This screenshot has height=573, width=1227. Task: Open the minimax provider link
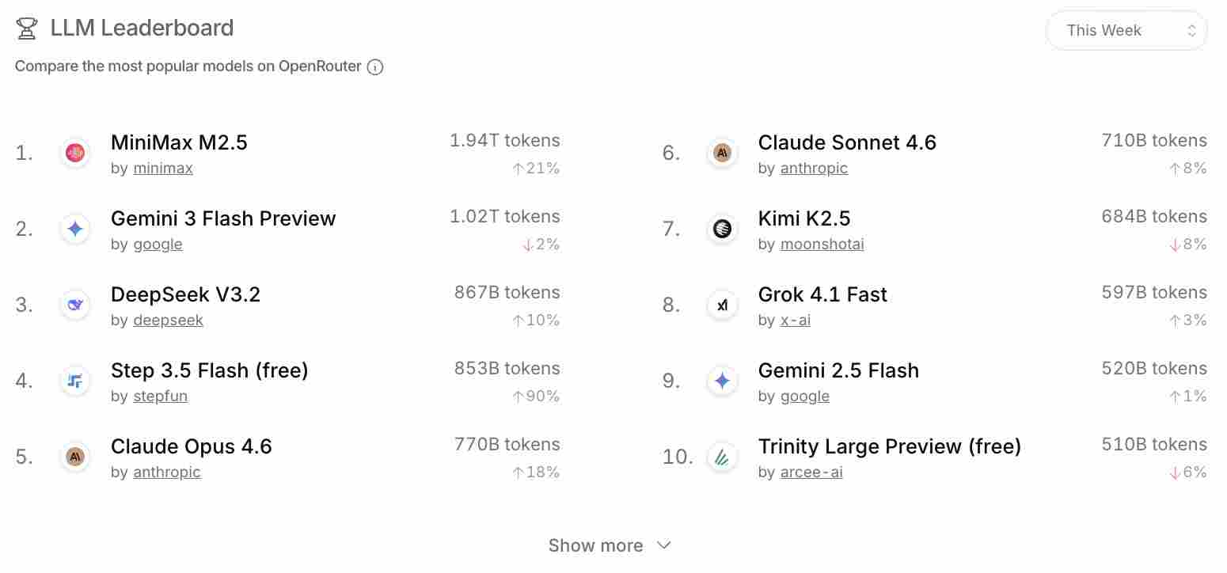click(x=163, y=168)
